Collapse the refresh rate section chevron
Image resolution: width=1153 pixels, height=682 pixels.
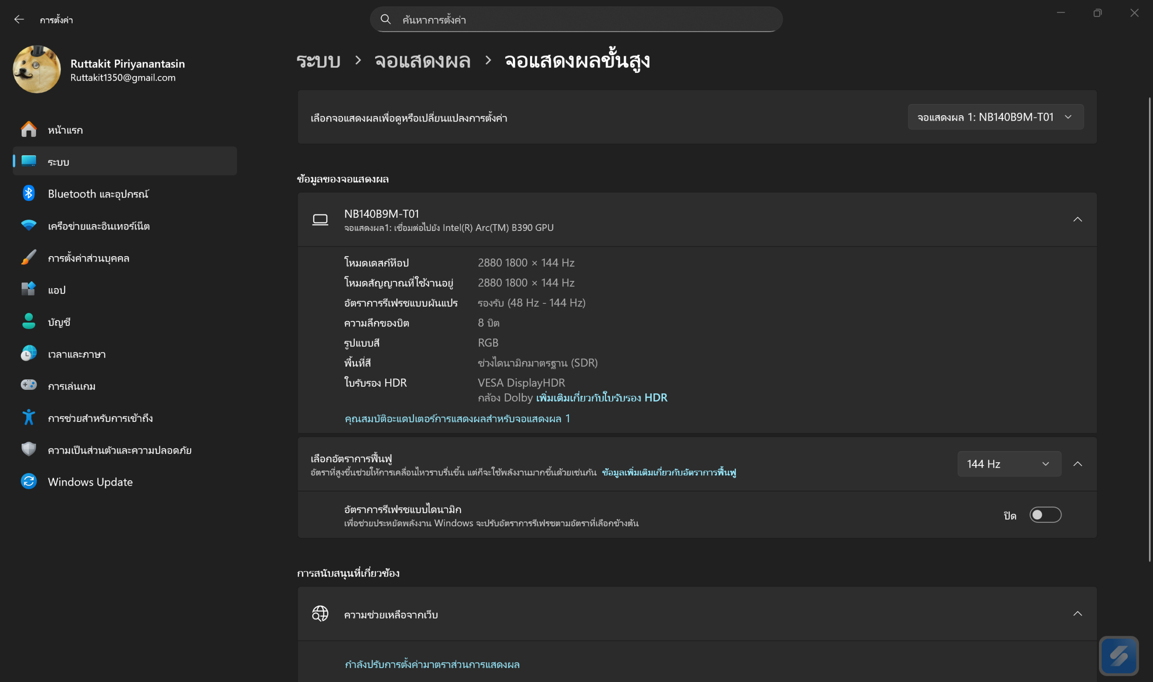[1077, 464]
